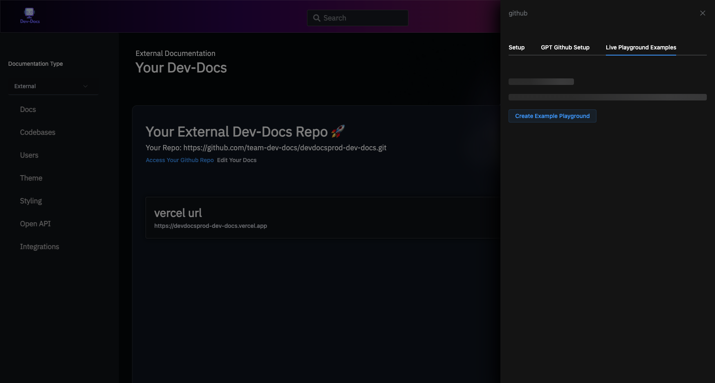
Task: Select the Live Playground Examples tab
Action: click(x=641, y=47)
